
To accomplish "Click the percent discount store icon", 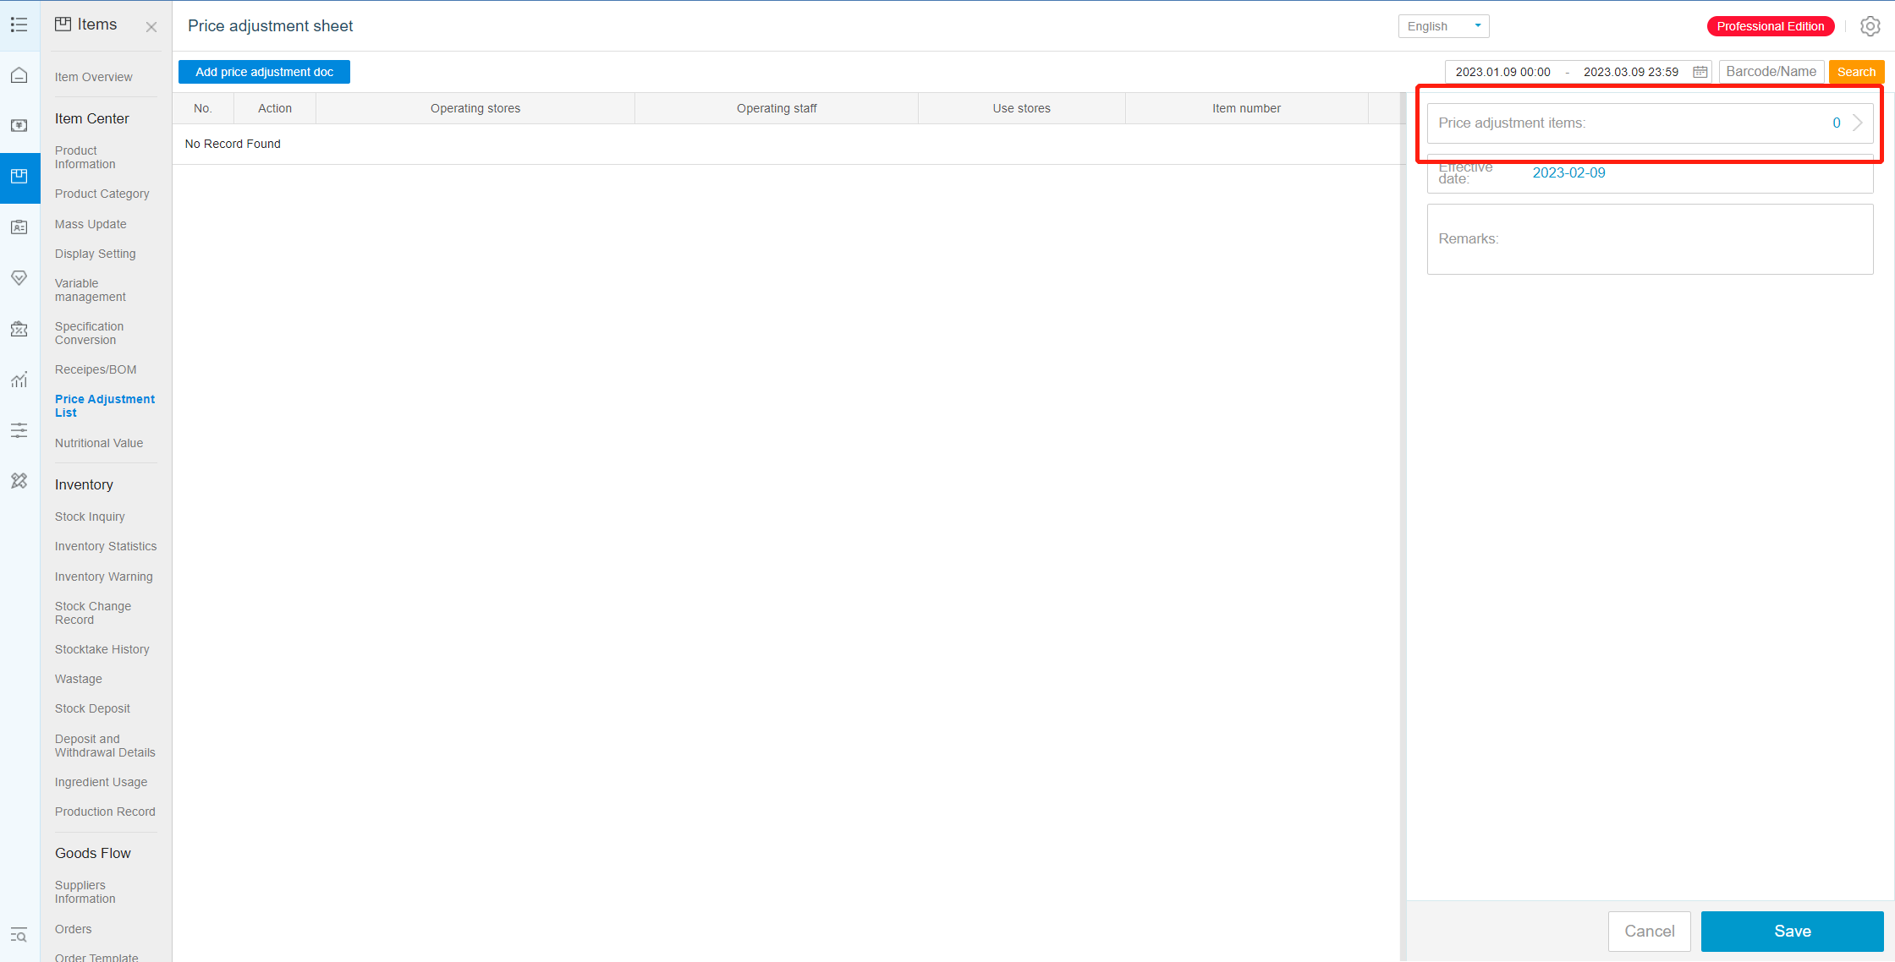I will (19, 329).
